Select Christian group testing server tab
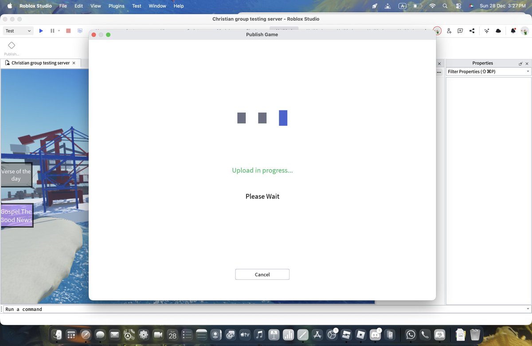The image size is (532, 346). pos(40,63)
